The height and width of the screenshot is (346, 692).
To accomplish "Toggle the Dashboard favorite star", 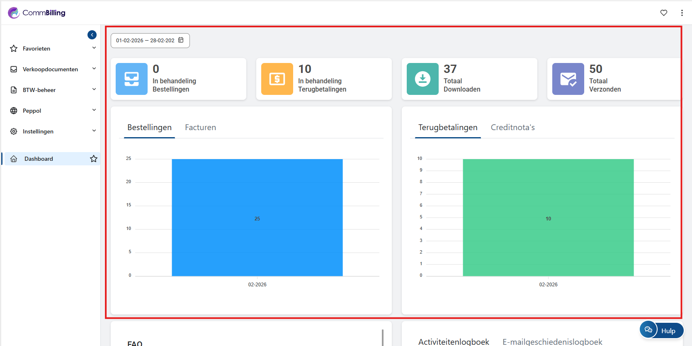I will pyautogui.click(x=94, y=159).
